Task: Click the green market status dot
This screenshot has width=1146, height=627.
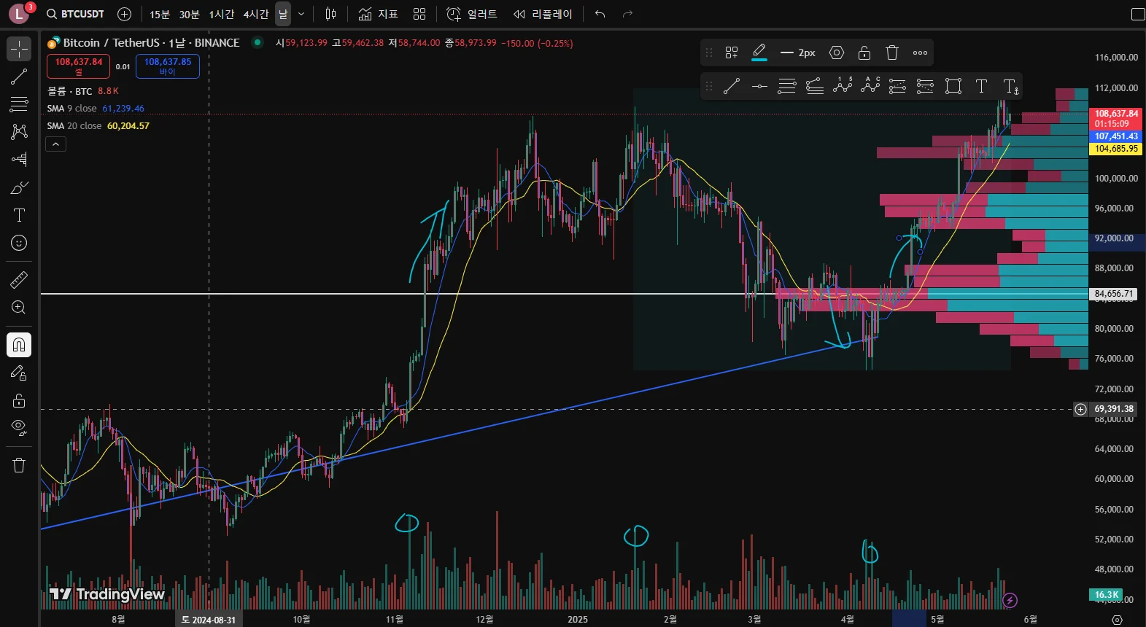Action: 258,42
